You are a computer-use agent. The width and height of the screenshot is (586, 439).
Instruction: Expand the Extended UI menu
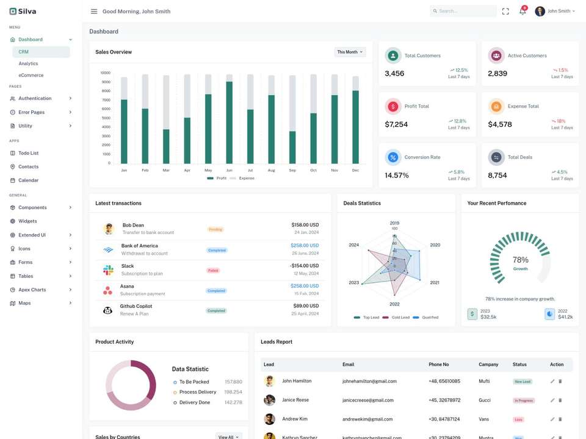(x=41, y=235)
